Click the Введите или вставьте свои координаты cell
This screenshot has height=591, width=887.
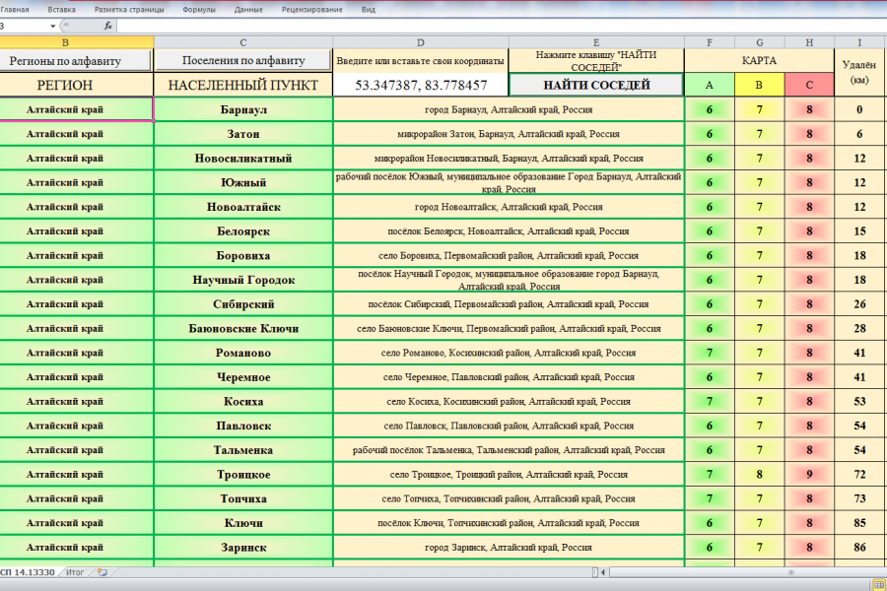(420, 60)
